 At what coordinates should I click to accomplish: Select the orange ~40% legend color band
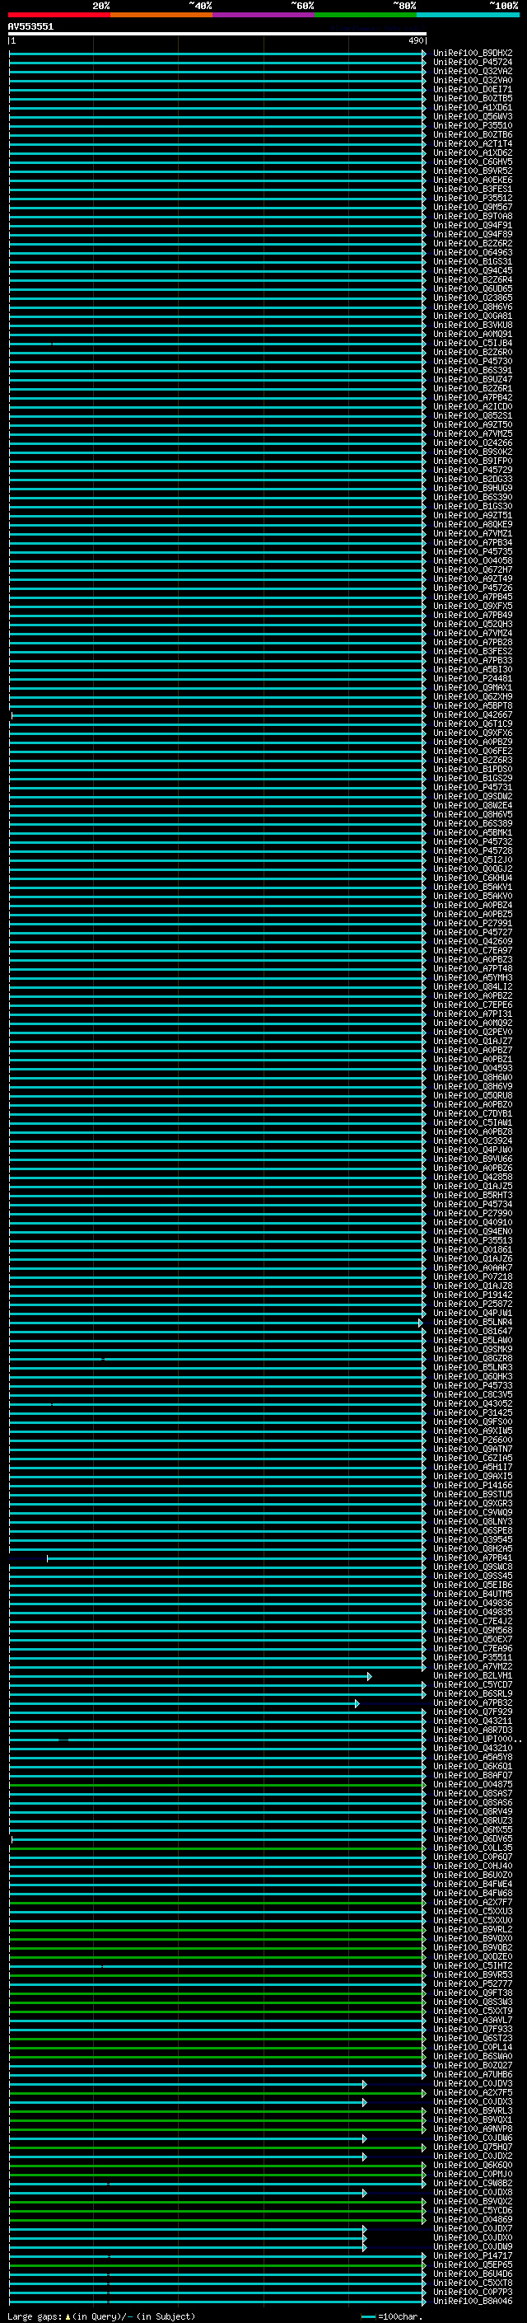tap(161, 15)
